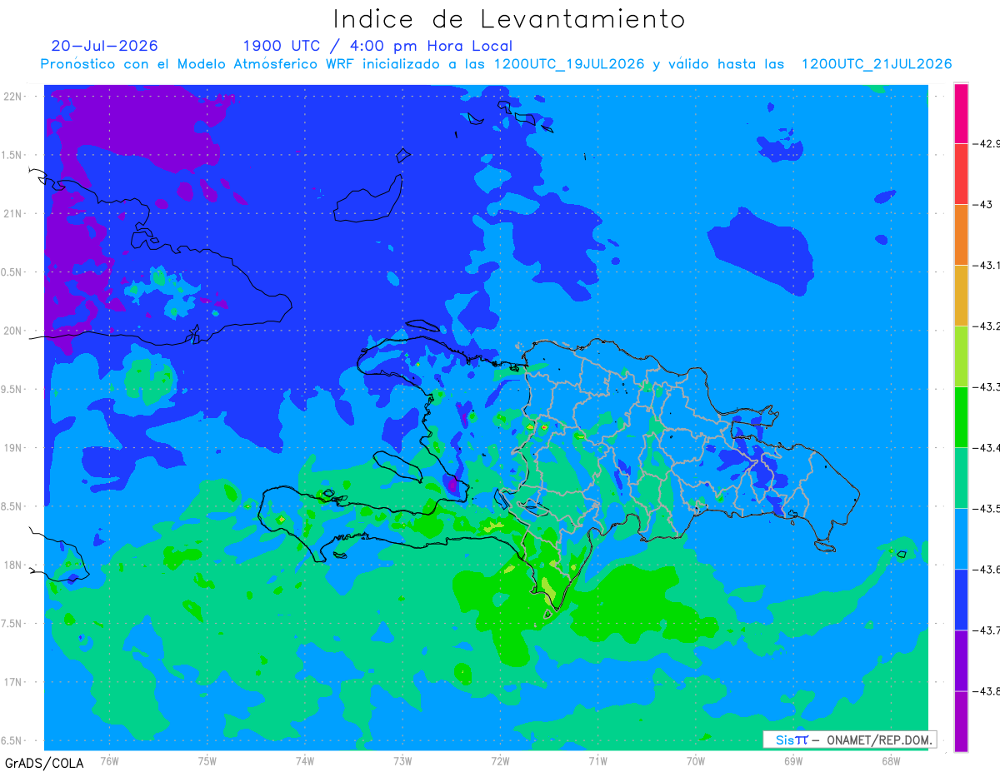Click the legend value -43.4
Image resolution: width=1000 pixels, height=772 pixels.
[x=986, y=447]
